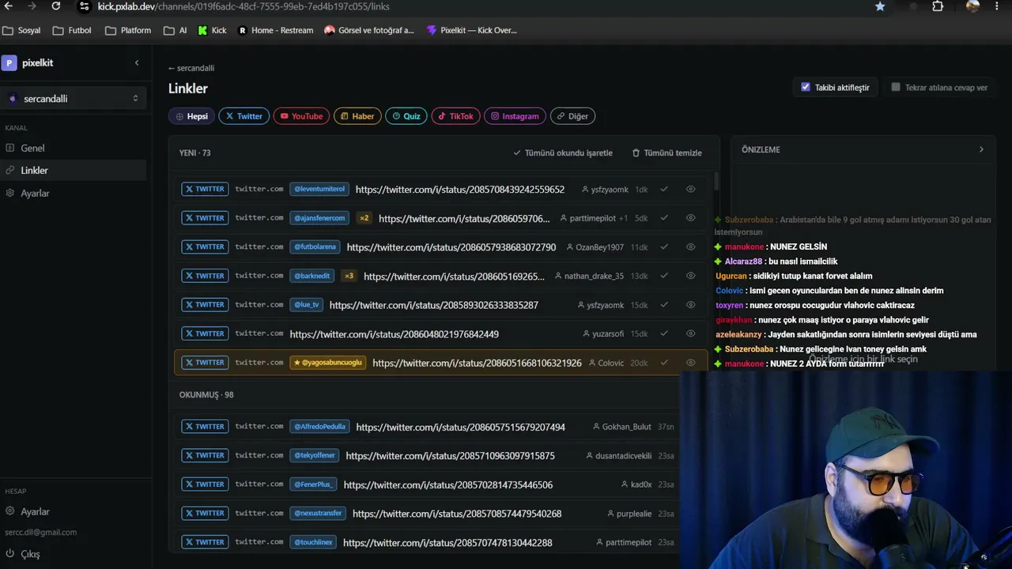Filter links by YouTube
The height and width of the screenshot is (569, 1012).
pos(301,116)
